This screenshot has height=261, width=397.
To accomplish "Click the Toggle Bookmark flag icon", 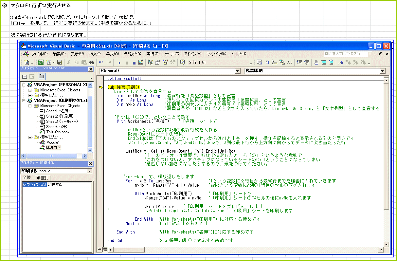I will (341, 63).
